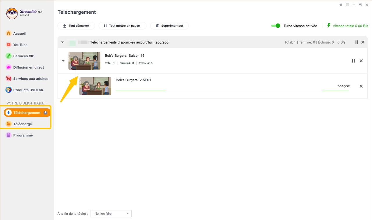Screen dimensions: 372x220
Task: Pause Bob's Burgers Saison 15 download
Action: [353, 61]
